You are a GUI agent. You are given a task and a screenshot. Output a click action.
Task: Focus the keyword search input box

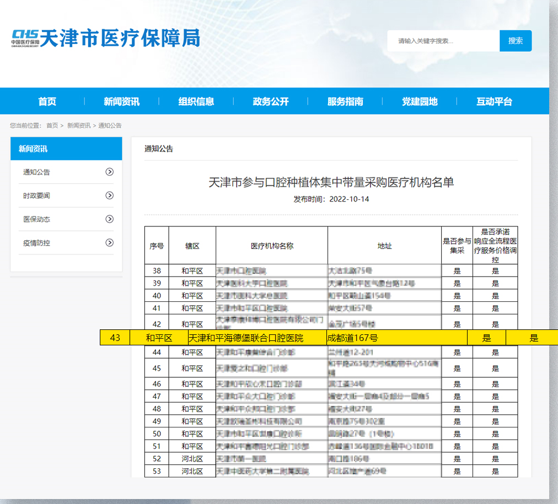pos(443,41)
